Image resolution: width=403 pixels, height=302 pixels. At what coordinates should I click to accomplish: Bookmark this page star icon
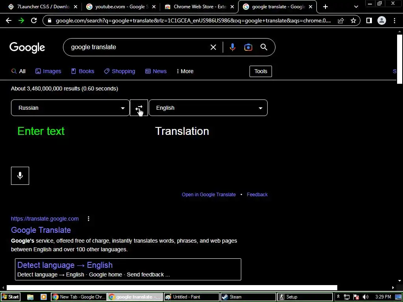353,20
